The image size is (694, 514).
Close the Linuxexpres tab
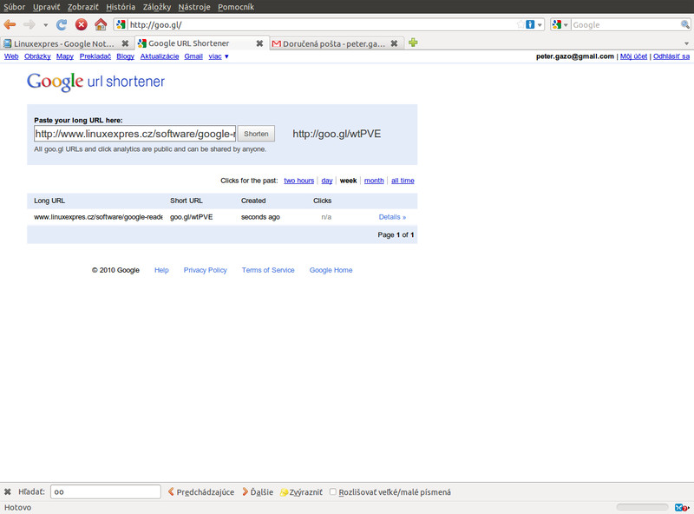click(x=125, y=43)
